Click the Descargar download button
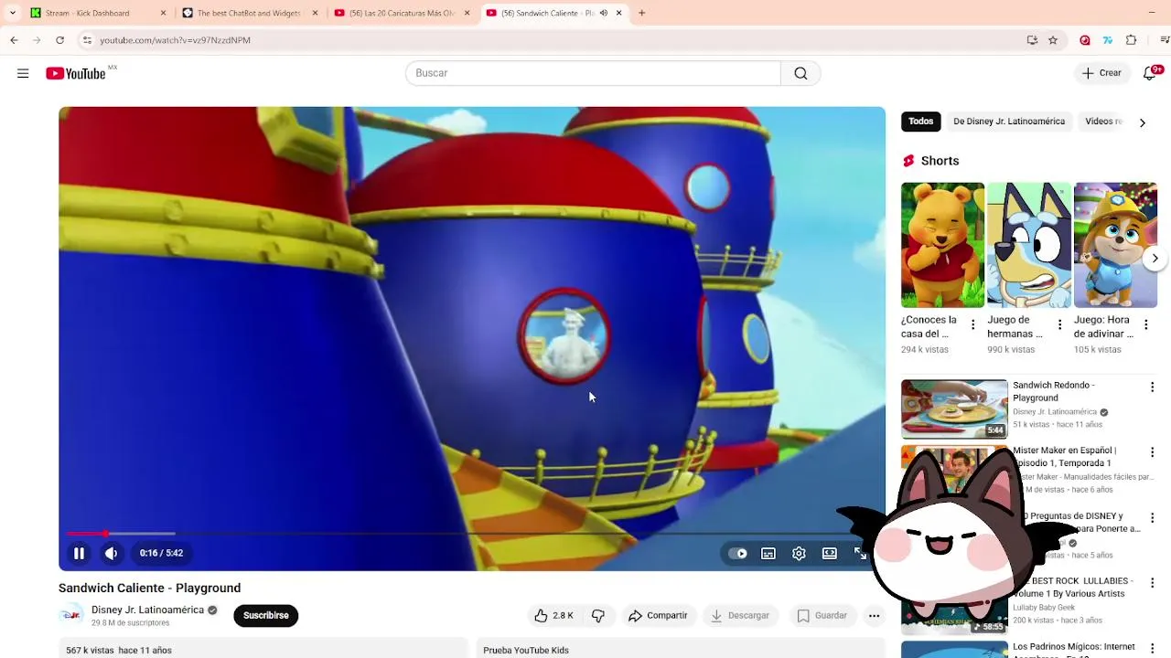Viewport: 1171px width, 658px height. [740, 616]
